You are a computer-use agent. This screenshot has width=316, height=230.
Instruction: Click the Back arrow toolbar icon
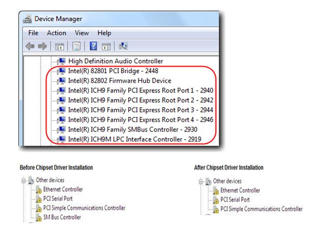coord(30,46)
